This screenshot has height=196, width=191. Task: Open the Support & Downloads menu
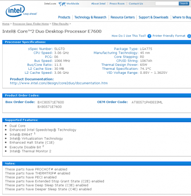click(x=154, y=17)
